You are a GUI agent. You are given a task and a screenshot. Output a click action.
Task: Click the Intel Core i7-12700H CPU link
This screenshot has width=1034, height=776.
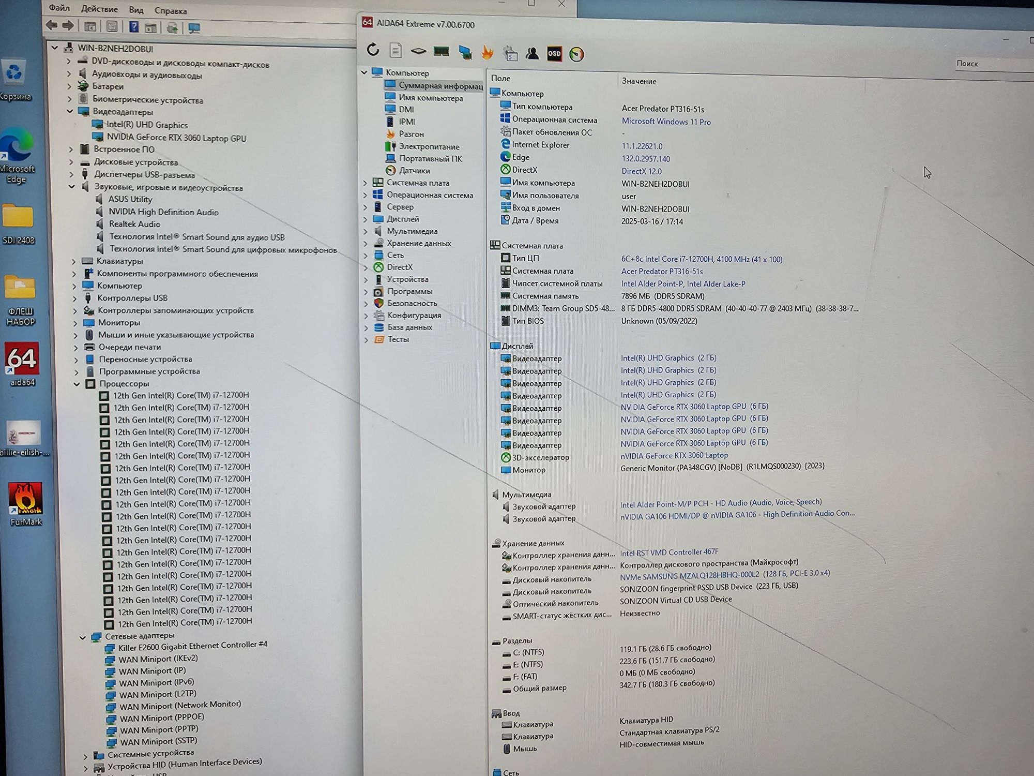[702, 259]
